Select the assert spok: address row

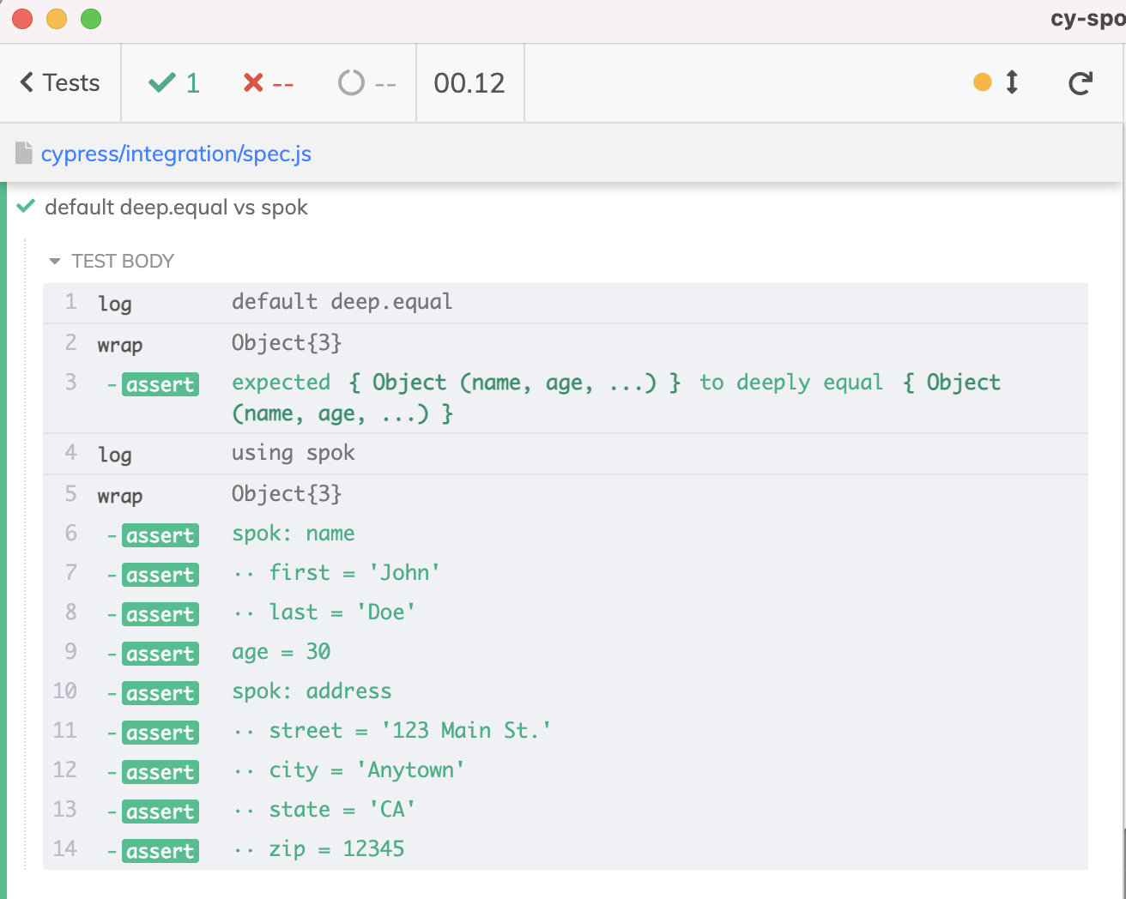click(x=566, y=692)
